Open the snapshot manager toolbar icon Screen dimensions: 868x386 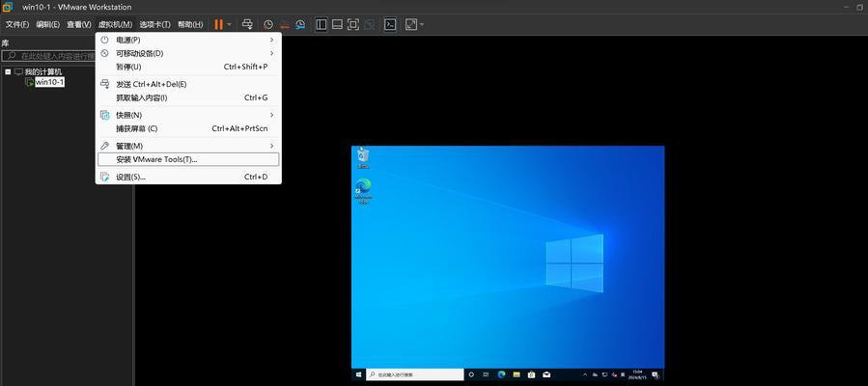click(x=300, y=24)
